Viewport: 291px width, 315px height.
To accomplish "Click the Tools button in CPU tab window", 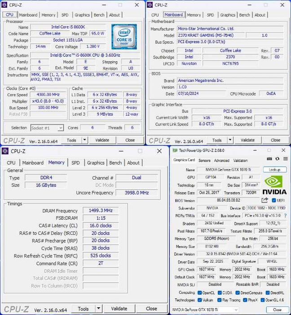I will 71,140.
